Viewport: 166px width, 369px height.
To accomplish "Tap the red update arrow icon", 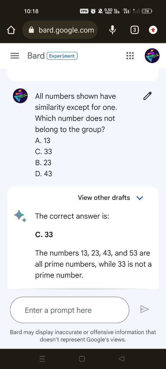I will click(153, 30).
